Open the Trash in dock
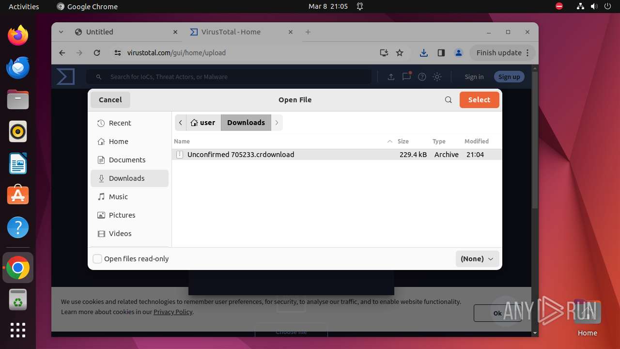 point(18,300)
